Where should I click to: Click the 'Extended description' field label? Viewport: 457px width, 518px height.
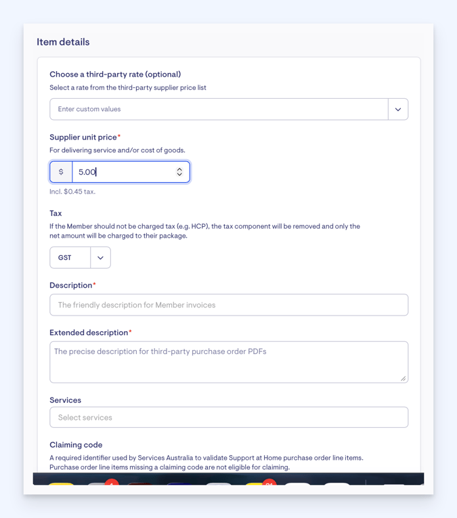point(89,332)
